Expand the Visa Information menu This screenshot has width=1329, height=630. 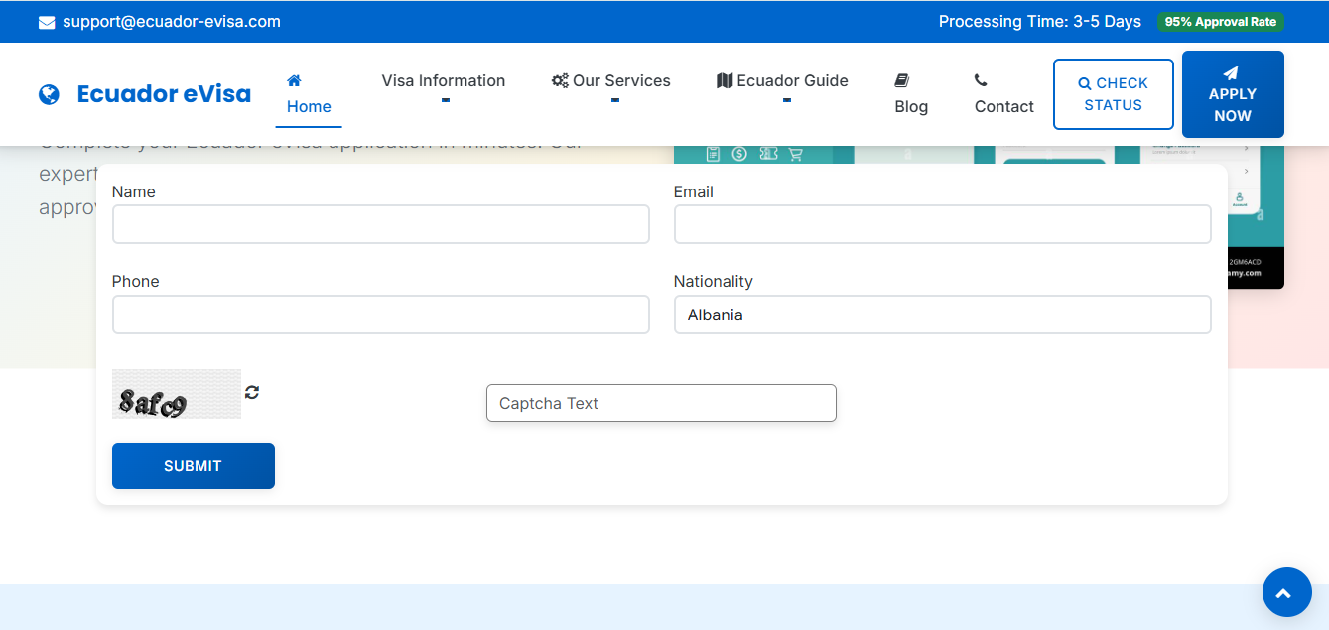tap(444, 81)
